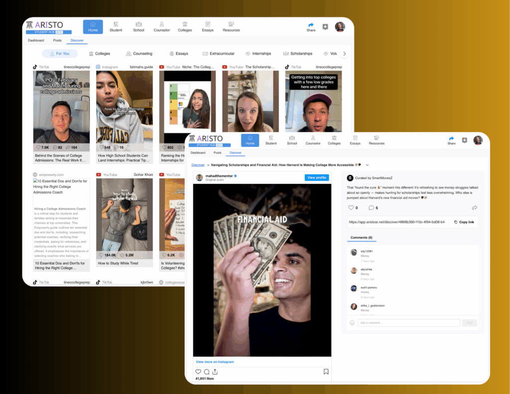Screen dimensions: 510x394
Task: Like the High School Internships card showing 548
Action: coord(102,147)
